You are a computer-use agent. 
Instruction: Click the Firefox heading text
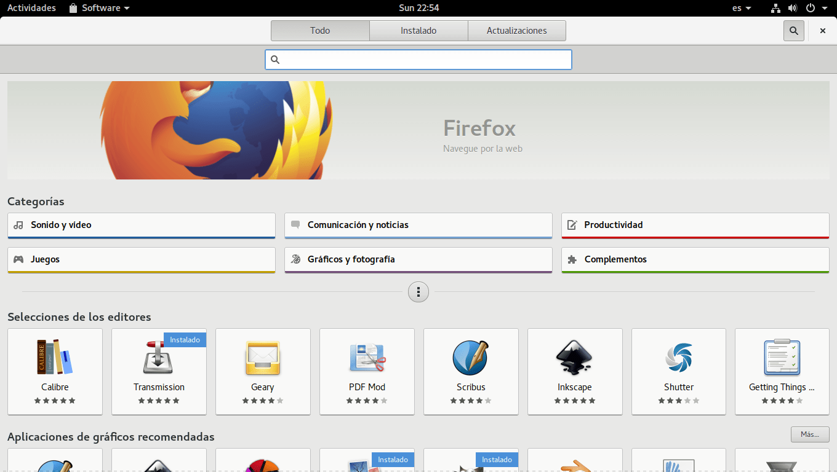pos(479,128)
